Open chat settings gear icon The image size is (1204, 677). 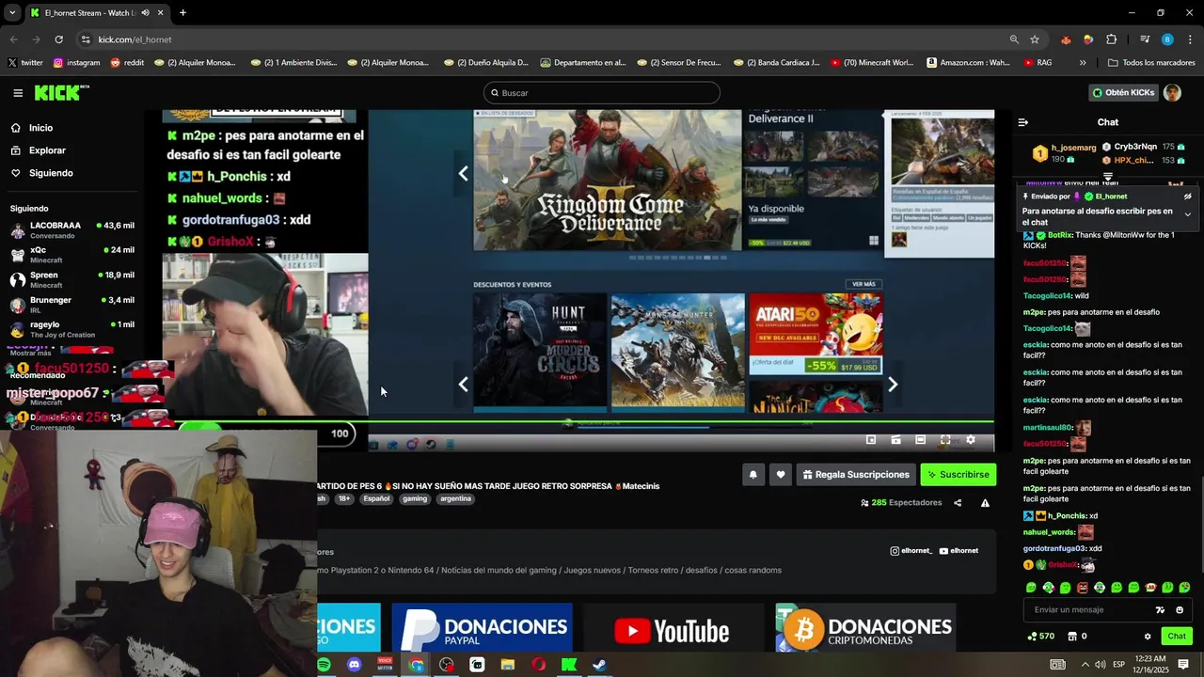(1148, 637)
